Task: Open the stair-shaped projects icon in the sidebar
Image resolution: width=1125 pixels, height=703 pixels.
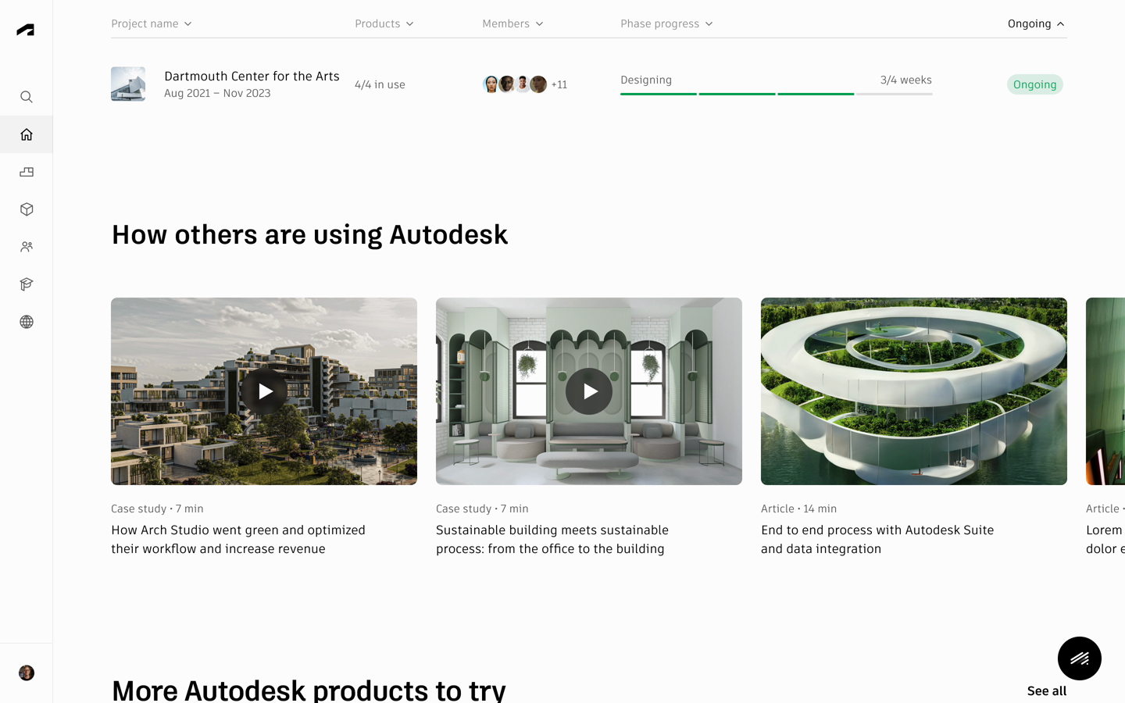Action: pyautogui.click(x=27, y=172)
